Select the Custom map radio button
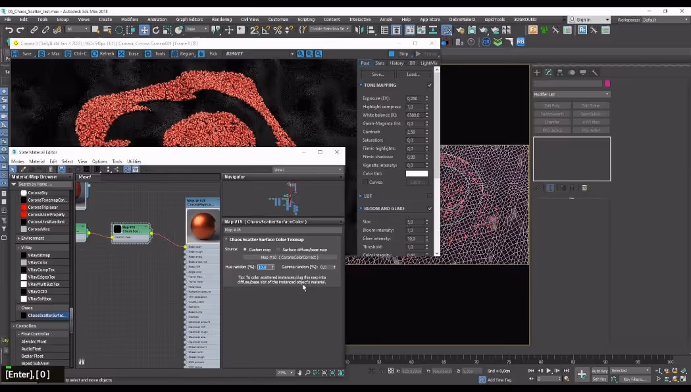Screen dimensions: 691x392 (x=245, y=248)
